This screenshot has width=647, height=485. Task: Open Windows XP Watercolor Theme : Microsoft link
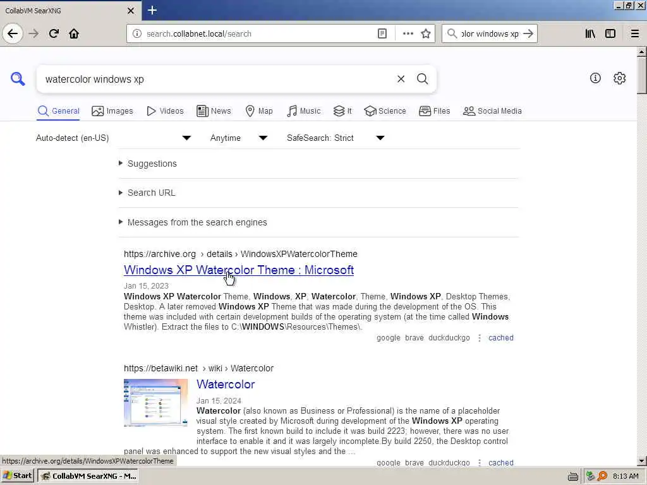[239, 270]
